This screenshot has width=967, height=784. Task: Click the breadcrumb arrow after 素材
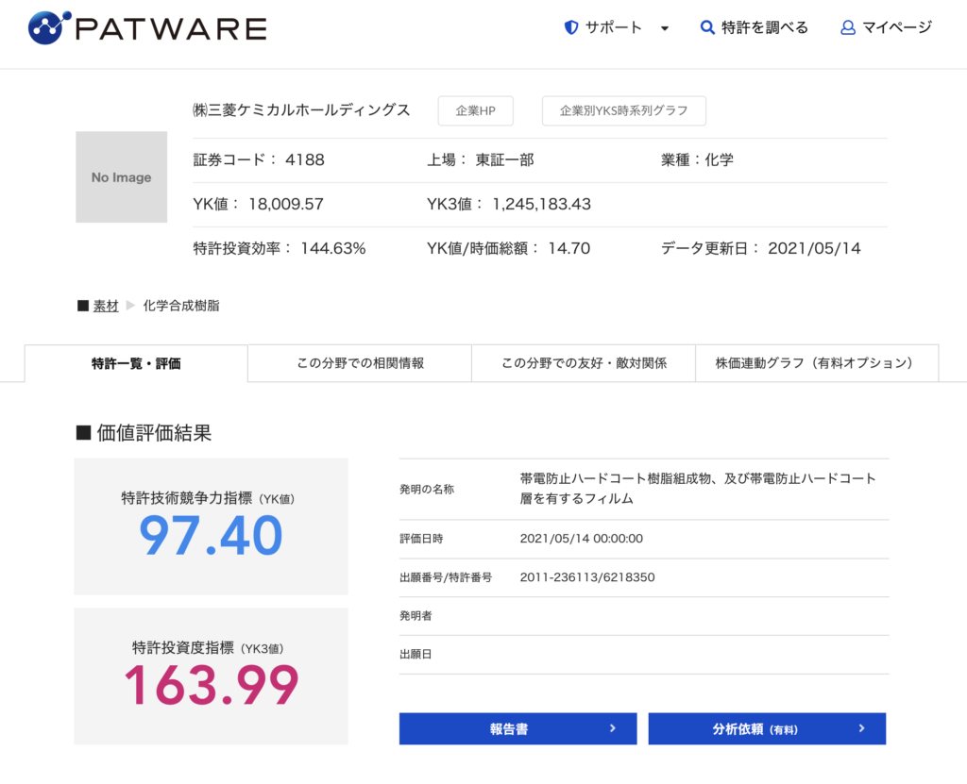(x=130, y=306)
